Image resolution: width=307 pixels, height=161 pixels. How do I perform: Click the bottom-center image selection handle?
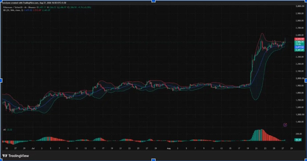coord(153,160)
